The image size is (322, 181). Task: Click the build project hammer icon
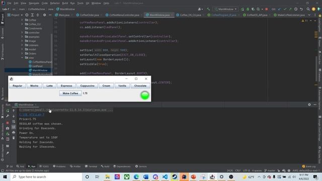click(208, 9)
